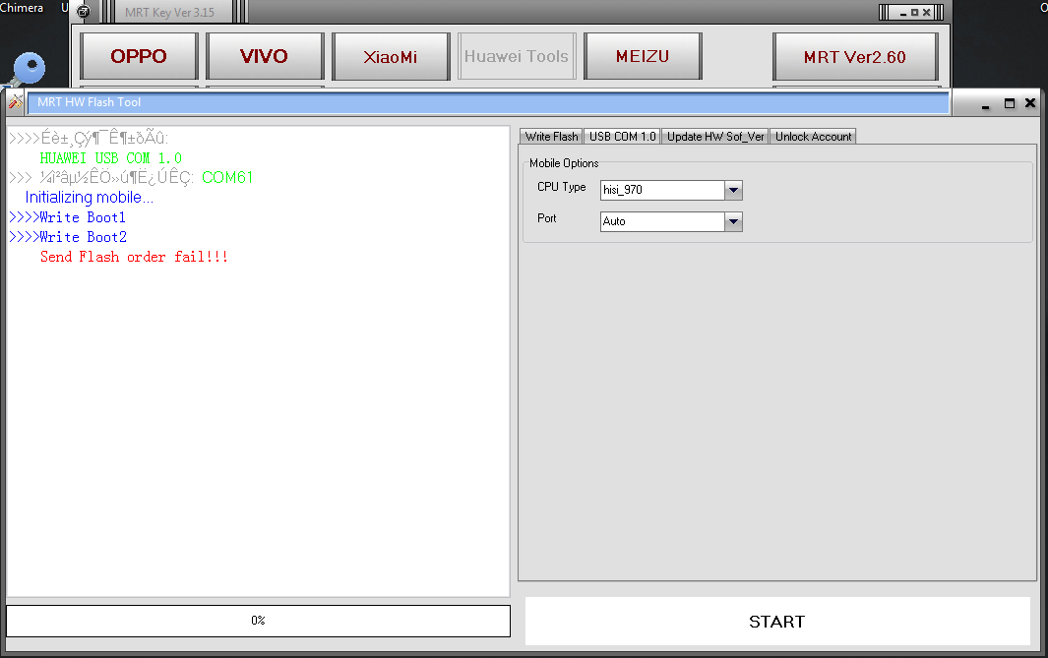Click the 0% progress bar
The width and height of the screenshot is (1048, 658).
pyautogui.click(x=258, y=621)
